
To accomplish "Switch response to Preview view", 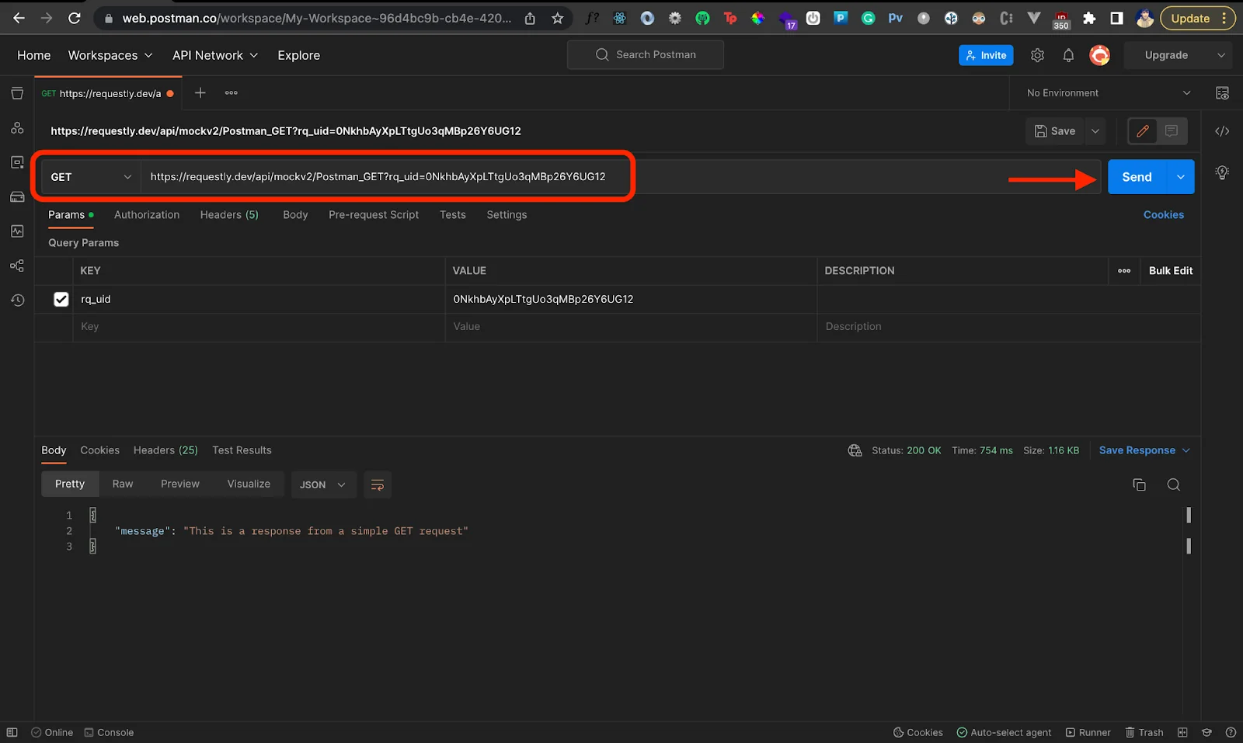I will point(180,484).
